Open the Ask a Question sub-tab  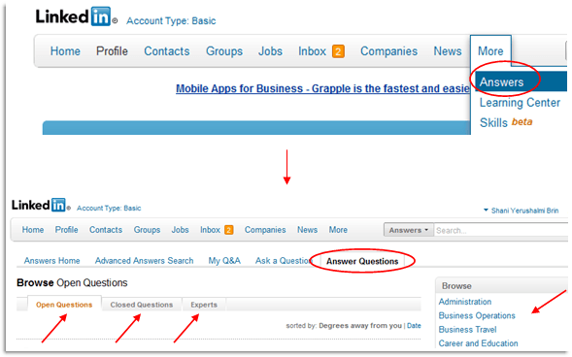pos(283,261)
